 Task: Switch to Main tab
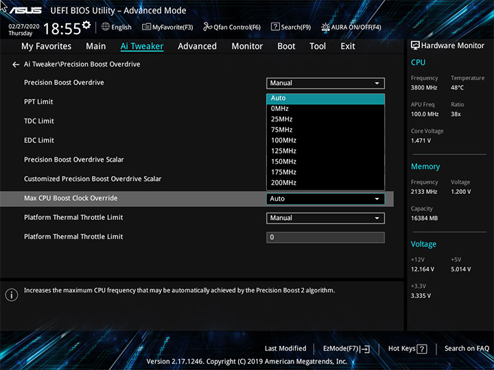pyautogui.click(x=96, y=47)
